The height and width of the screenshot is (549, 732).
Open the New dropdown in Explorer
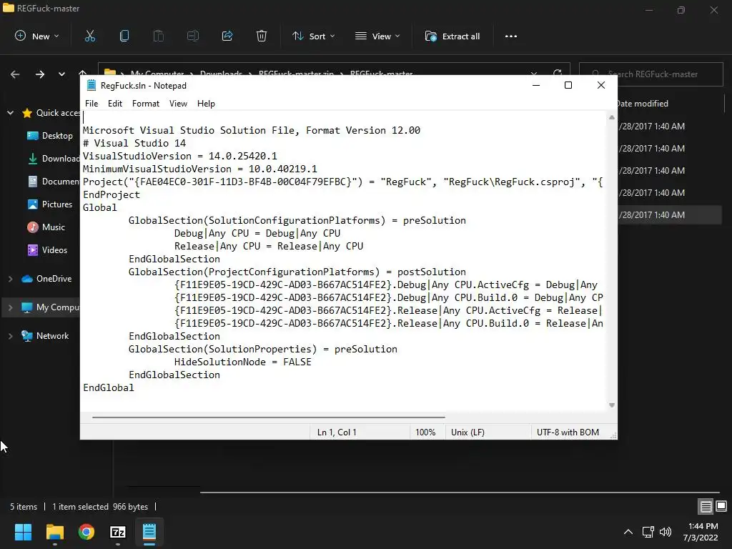click(x=37, y=36)
